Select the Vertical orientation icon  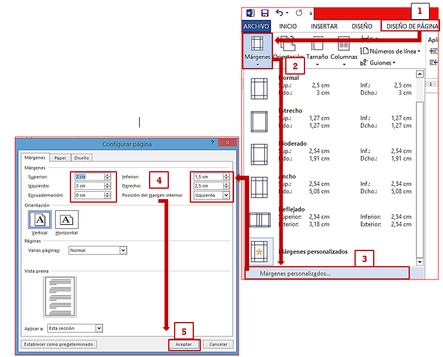pos(40,220)
